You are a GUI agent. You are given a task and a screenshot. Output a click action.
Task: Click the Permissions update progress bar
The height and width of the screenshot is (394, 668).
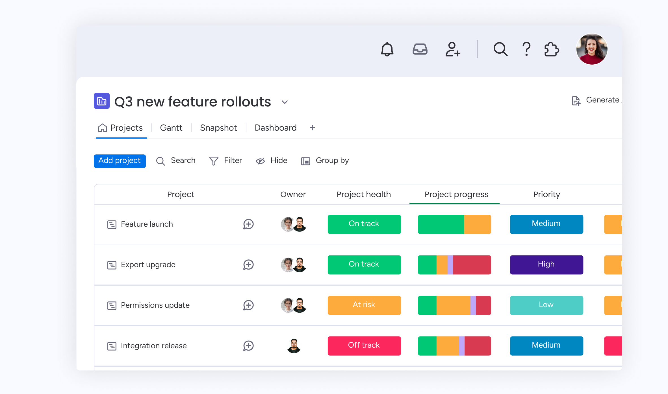[454, 305]
